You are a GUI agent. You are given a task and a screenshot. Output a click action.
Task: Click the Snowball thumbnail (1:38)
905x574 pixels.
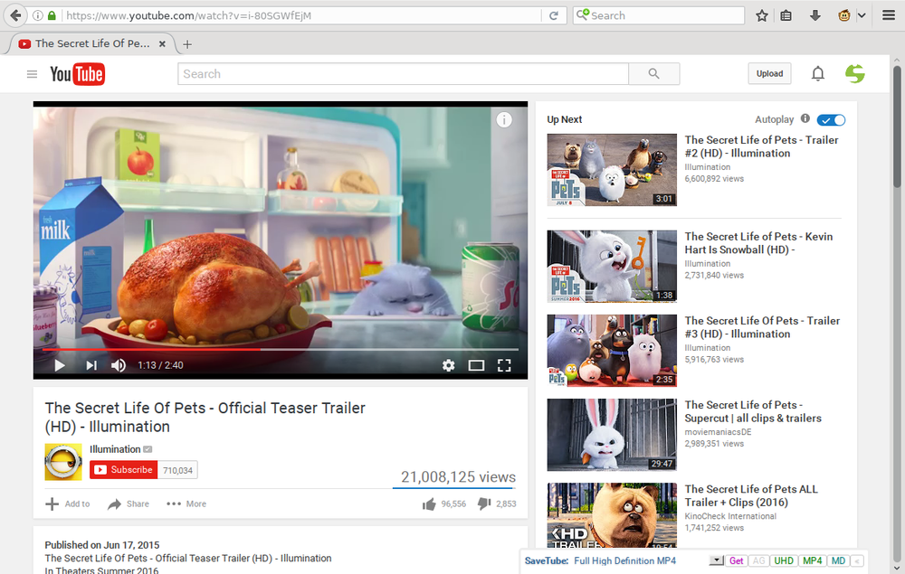pyautogui.click(x=612, y=267)
